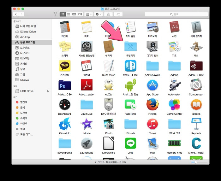Open the Android file transfer icon
This screenshot has width=221, height=181.
(130, 85)
